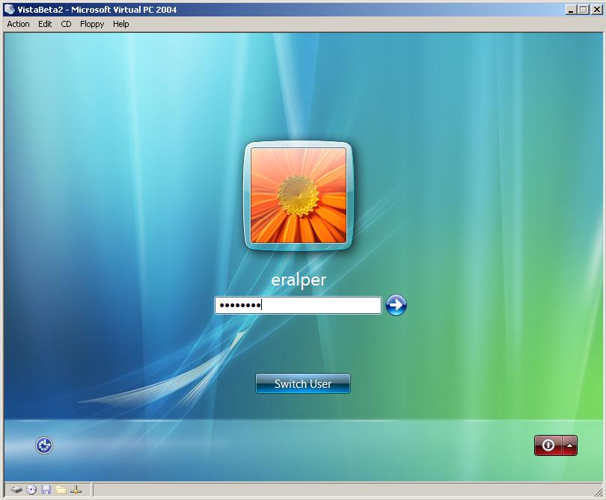Click the Switch User button
The image size is (606, 500).
[303, 384]
